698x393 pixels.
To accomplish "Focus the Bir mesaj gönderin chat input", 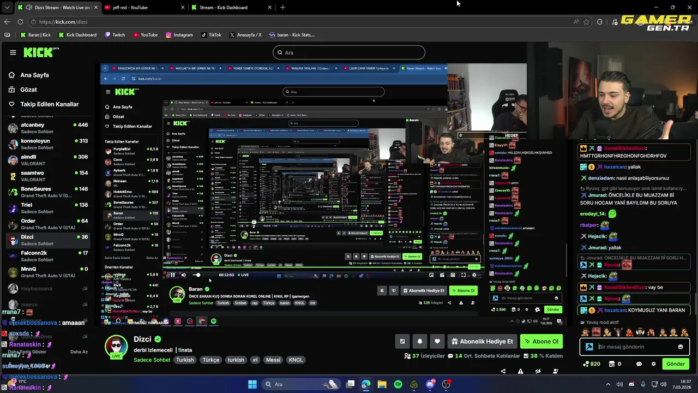I will pos(635,347).
